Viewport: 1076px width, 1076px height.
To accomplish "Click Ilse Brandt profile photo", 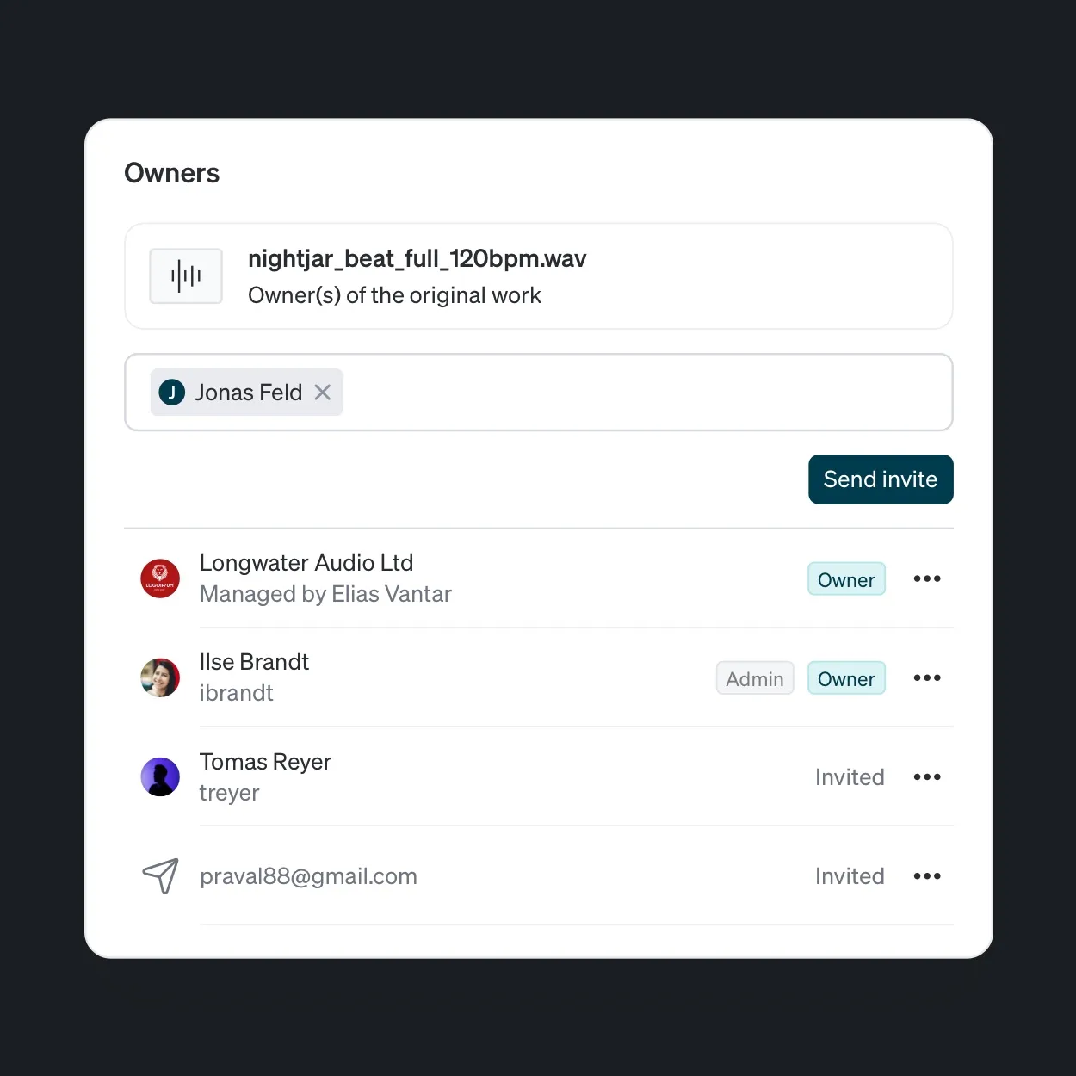I will click(x=160, y=677).
